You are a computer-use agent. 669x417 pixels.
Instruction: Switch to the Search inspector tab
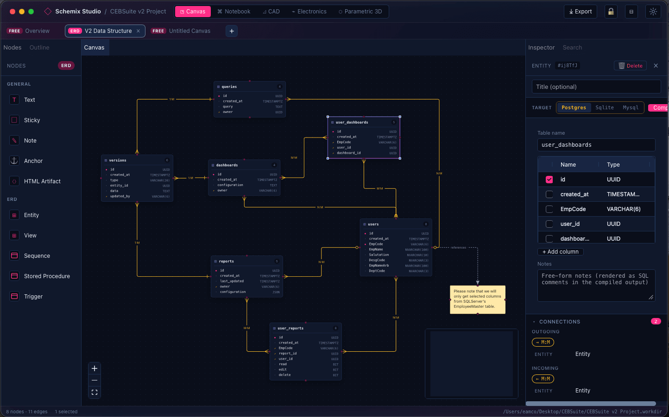(x=572, y=48)
